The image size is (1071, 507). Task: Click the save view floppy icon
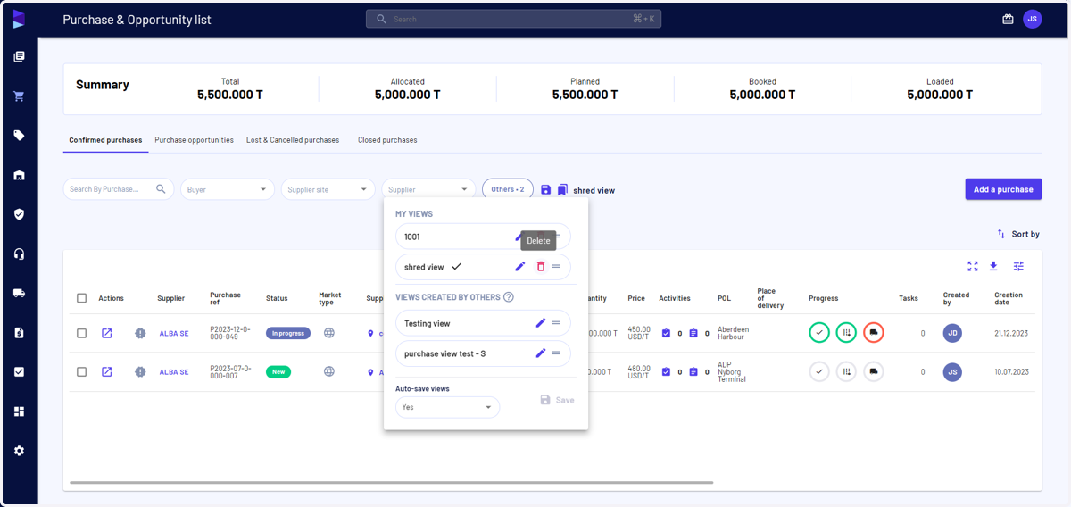pyautogui.click(x=546, y=189)
